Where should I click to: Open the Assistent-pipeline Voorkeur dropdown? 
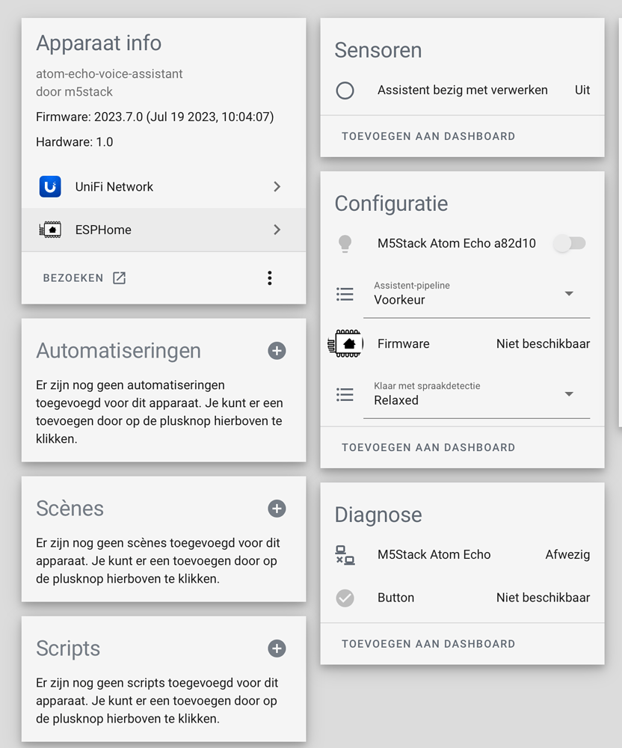(570, 294)
